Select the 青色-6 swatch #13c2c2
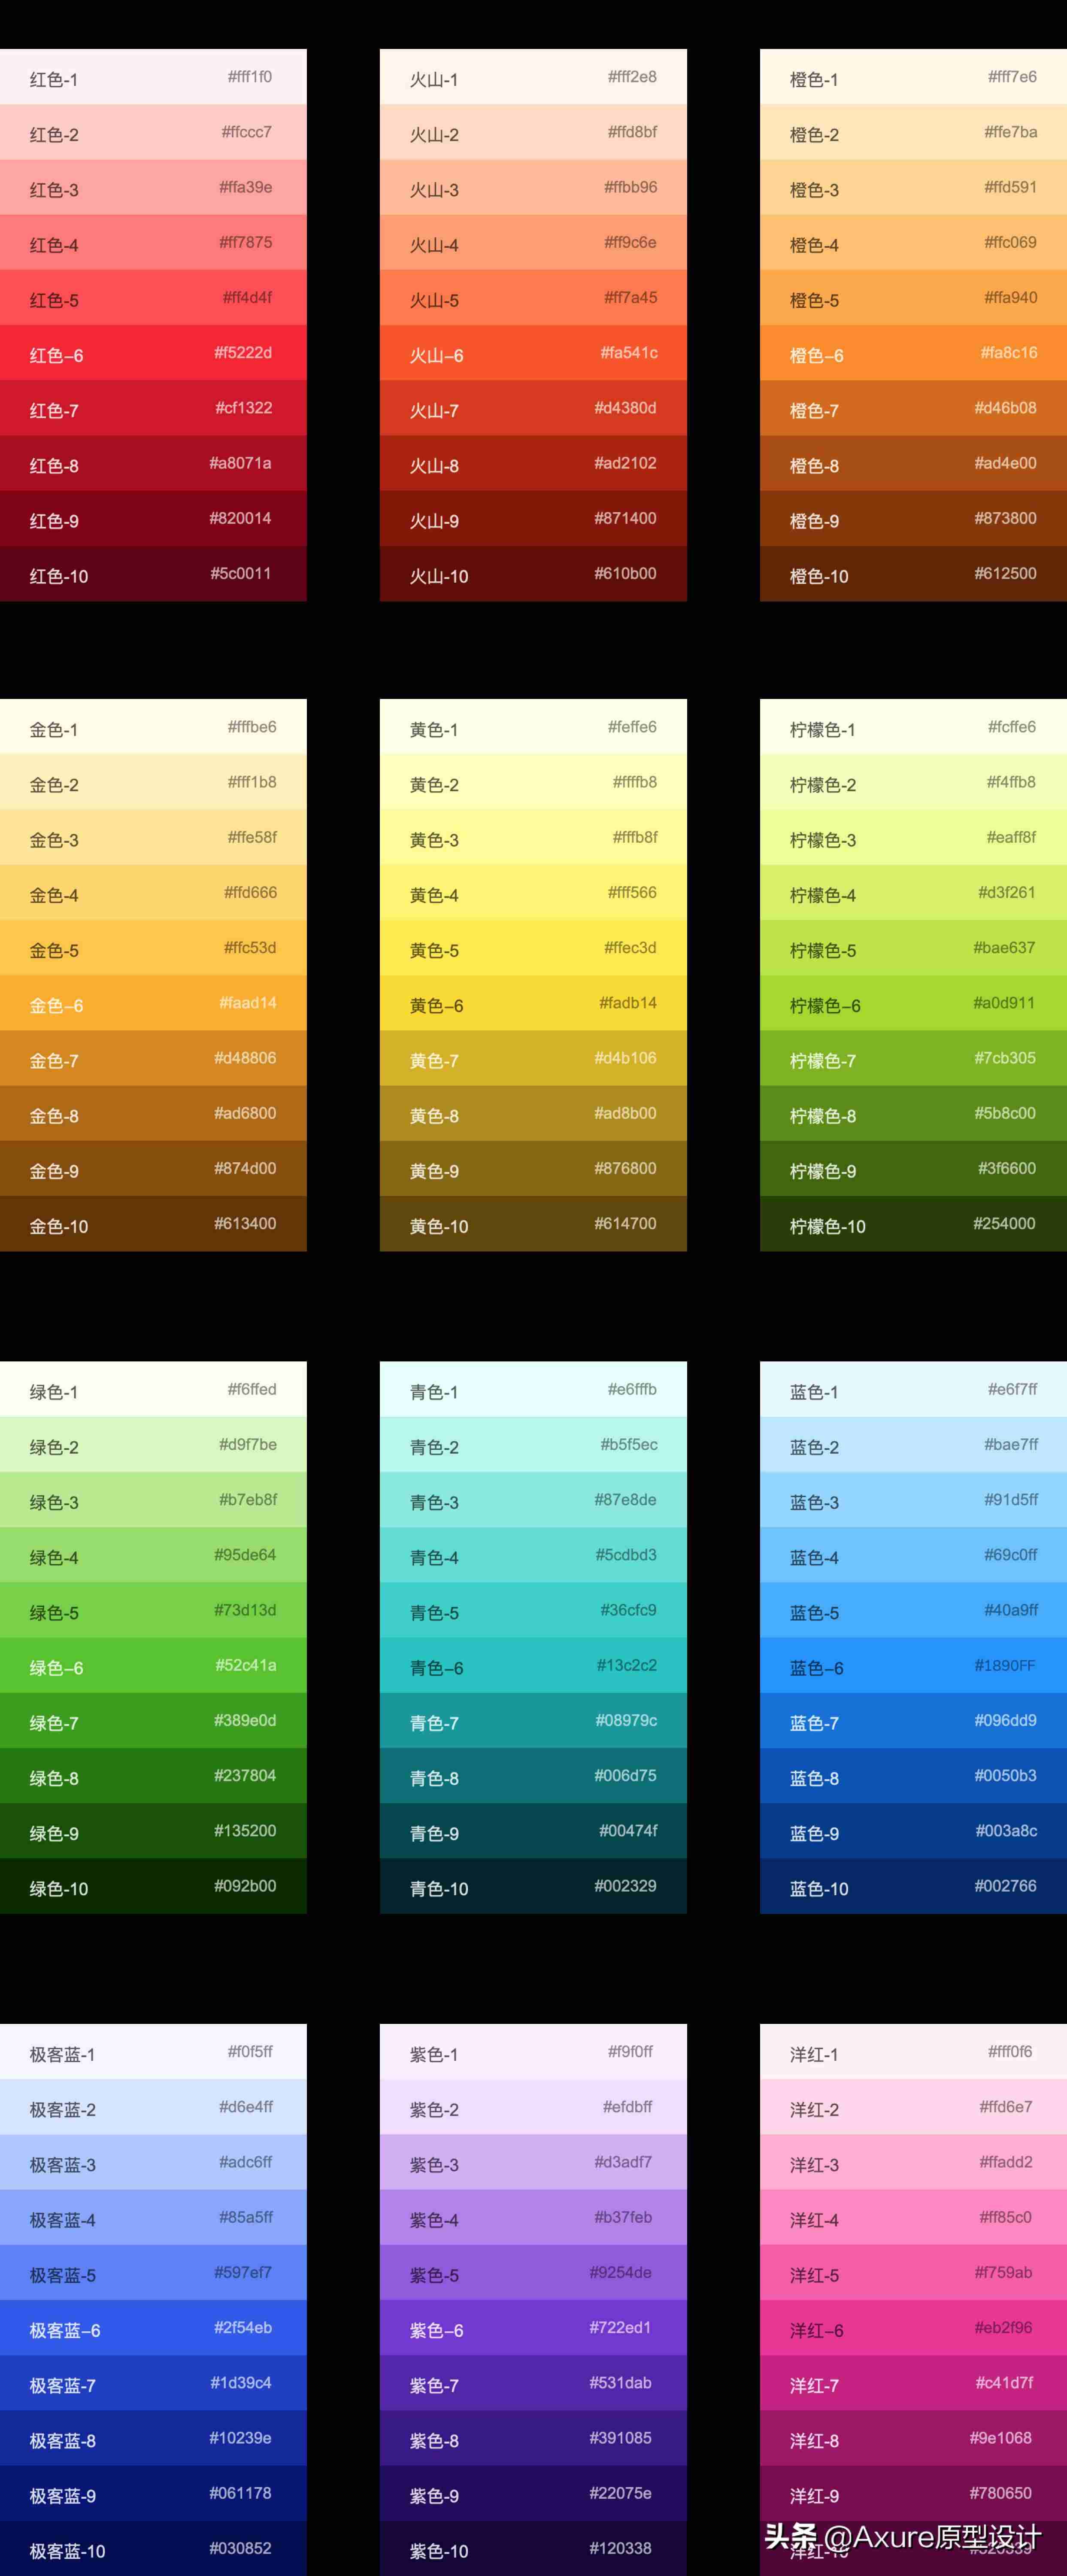Viewport: 1067px width, 2576px height. click(x=533, y=1665)
